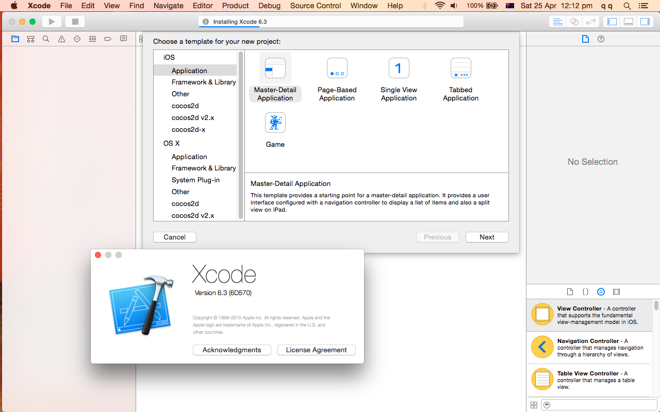Click the Run (play) button in toolbar
Viewport: 660px width, 412px height.
click(x=52, y=22)
